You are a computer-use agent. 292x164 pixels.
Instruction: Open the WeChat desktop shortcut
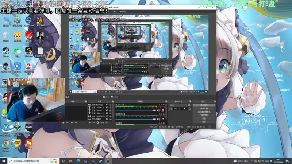[17, 52]
